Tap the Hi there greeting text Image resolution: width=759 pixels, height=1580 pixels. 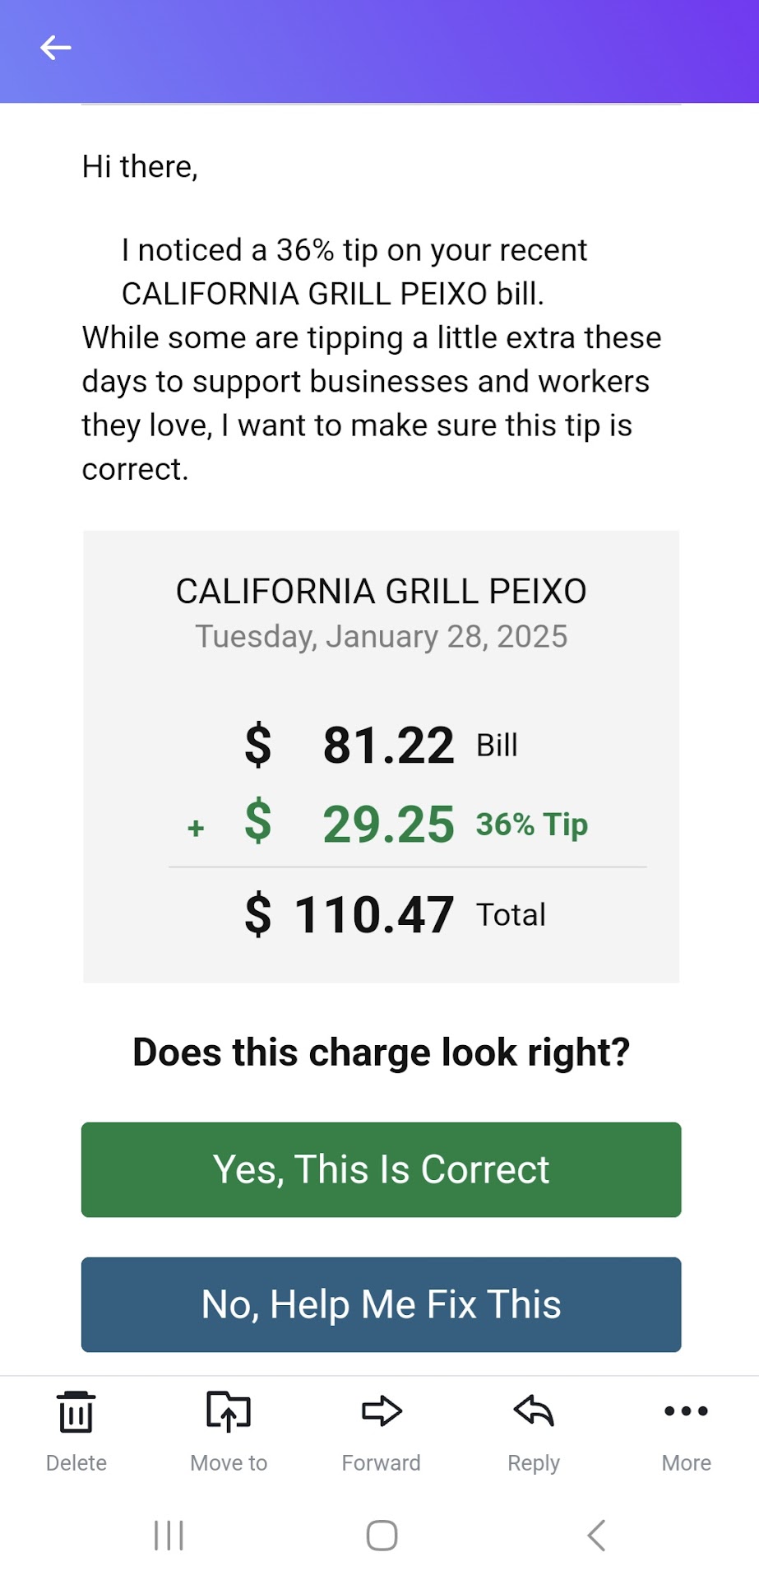click(x=140, y=167)
